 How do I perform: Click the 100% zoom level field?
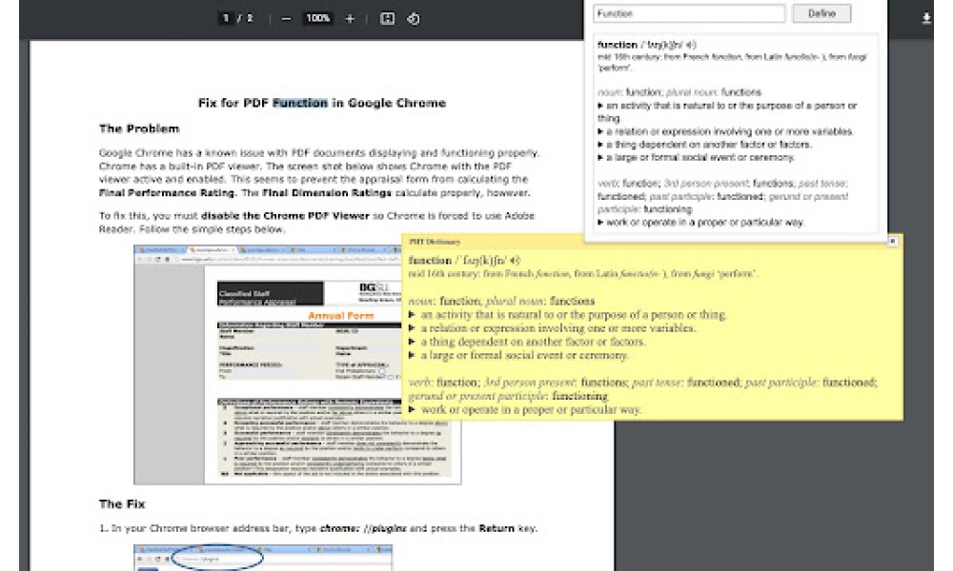point(318,18)
